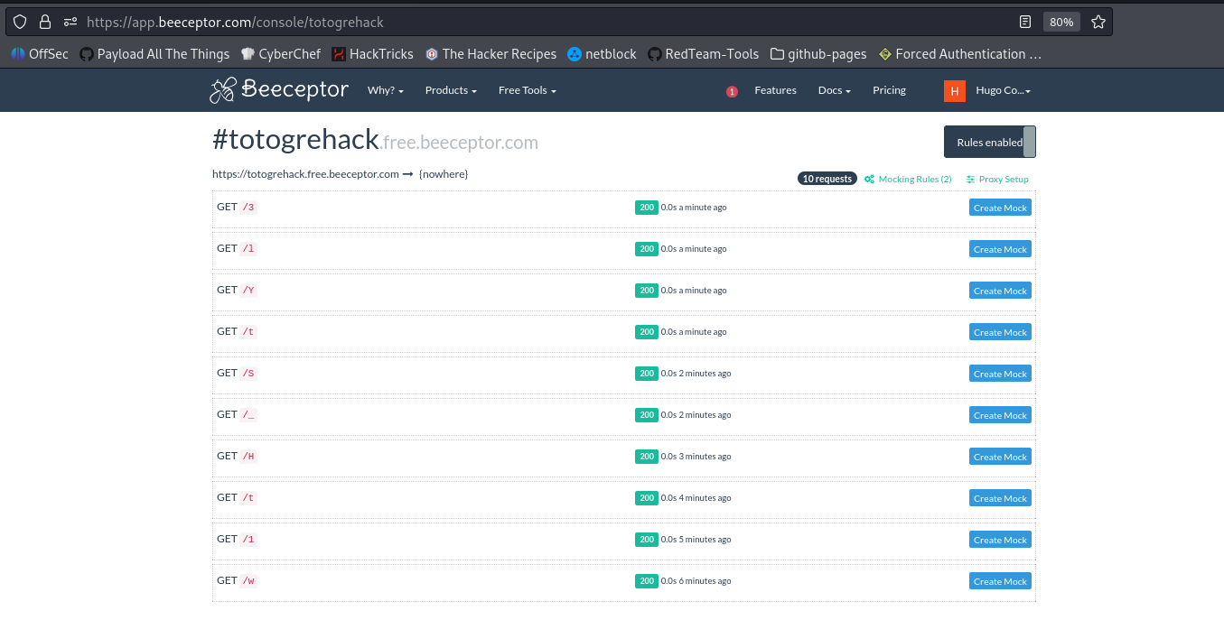The width and height of the screenshot is (1224, 620).
Task: Open The Hacker Recipes bookmark
Action: [x=491, y=54]
